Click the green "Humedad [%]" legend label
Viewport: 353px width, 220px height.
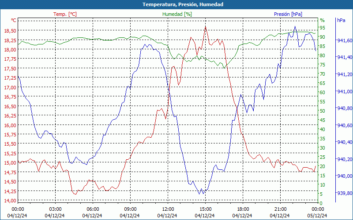(177, 14)
